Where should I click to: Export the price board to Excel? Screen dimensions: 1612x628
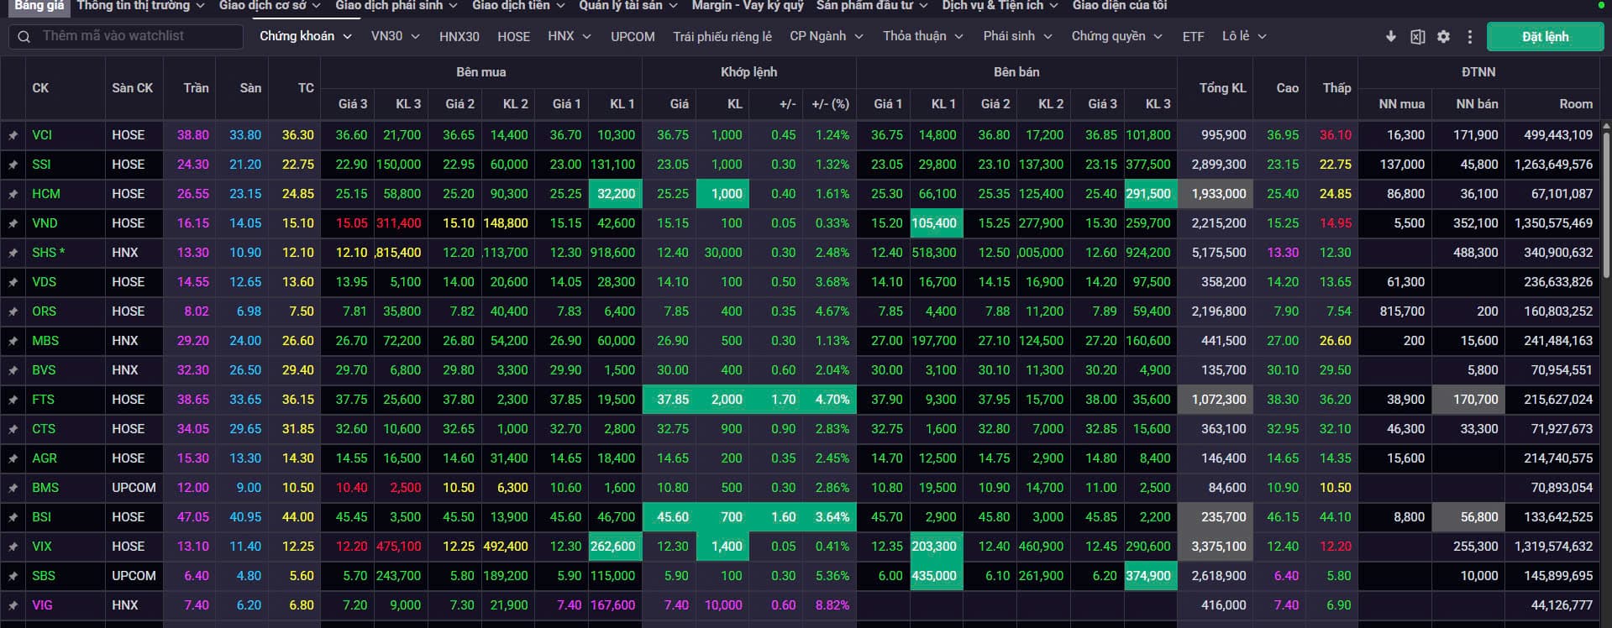pos(1417,37)
